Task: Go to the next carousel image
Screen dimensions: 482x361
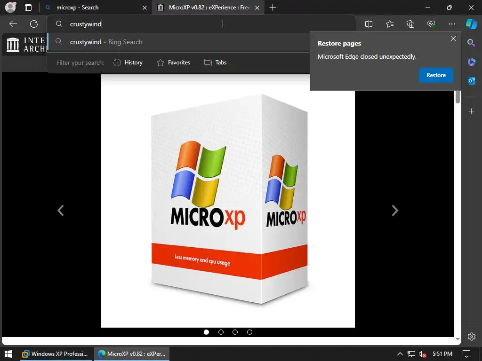Action: click(x=395, y=211)
